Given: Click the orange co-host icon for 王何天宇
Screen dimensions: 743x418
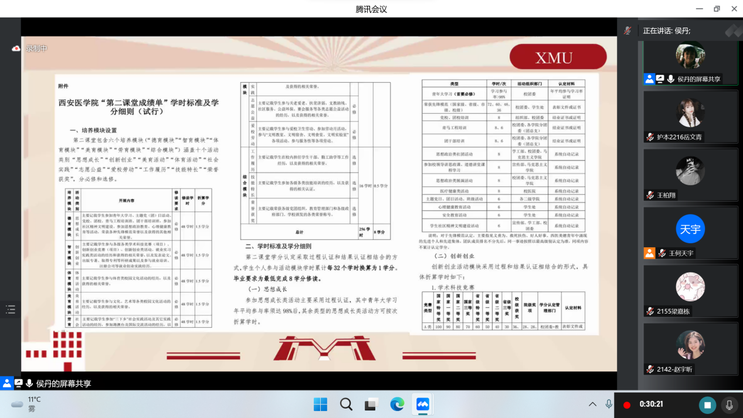Looking at the screenshot, I should 649,253.
